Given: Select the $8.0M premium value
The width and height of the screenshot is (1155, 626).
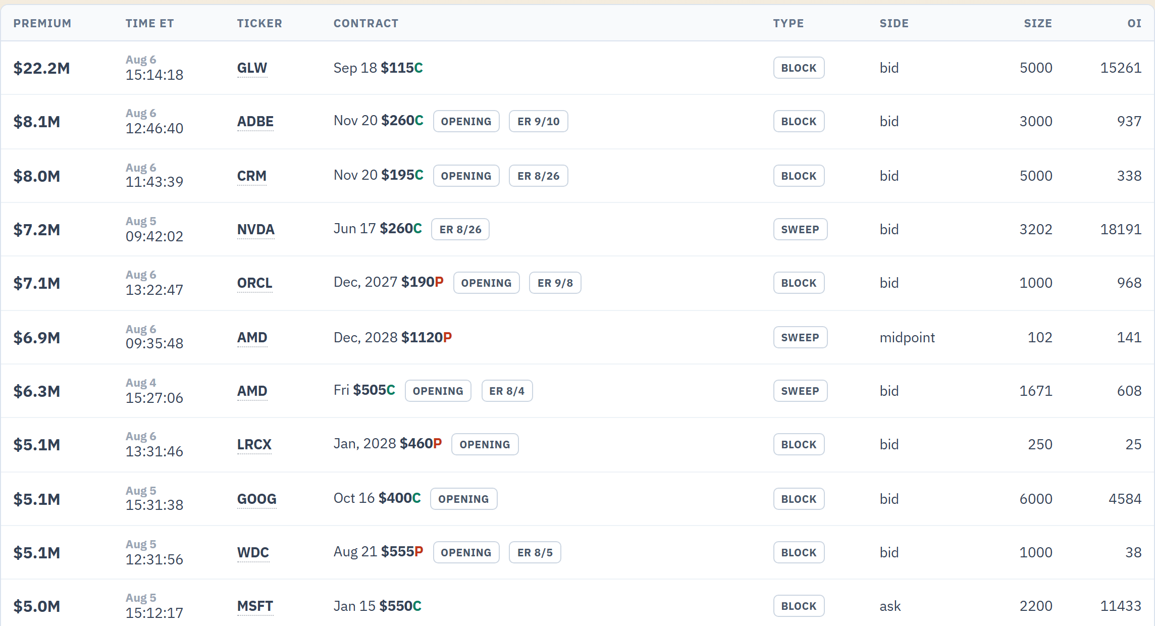Looking at the screenshot, I should (x=37, y=176).
